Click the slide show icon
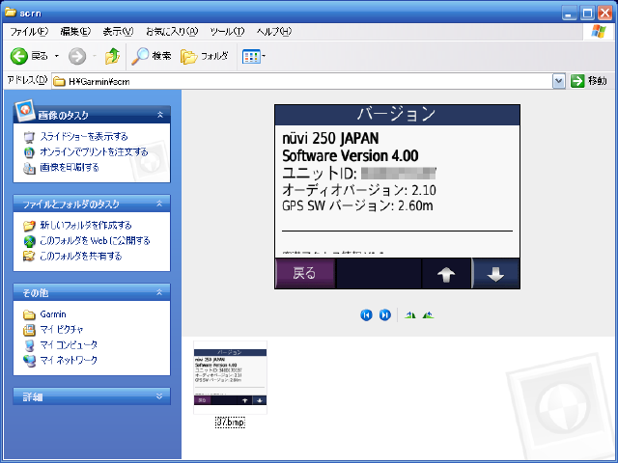The height and width of the screenshot is (463, 618). tap(29, 137)
